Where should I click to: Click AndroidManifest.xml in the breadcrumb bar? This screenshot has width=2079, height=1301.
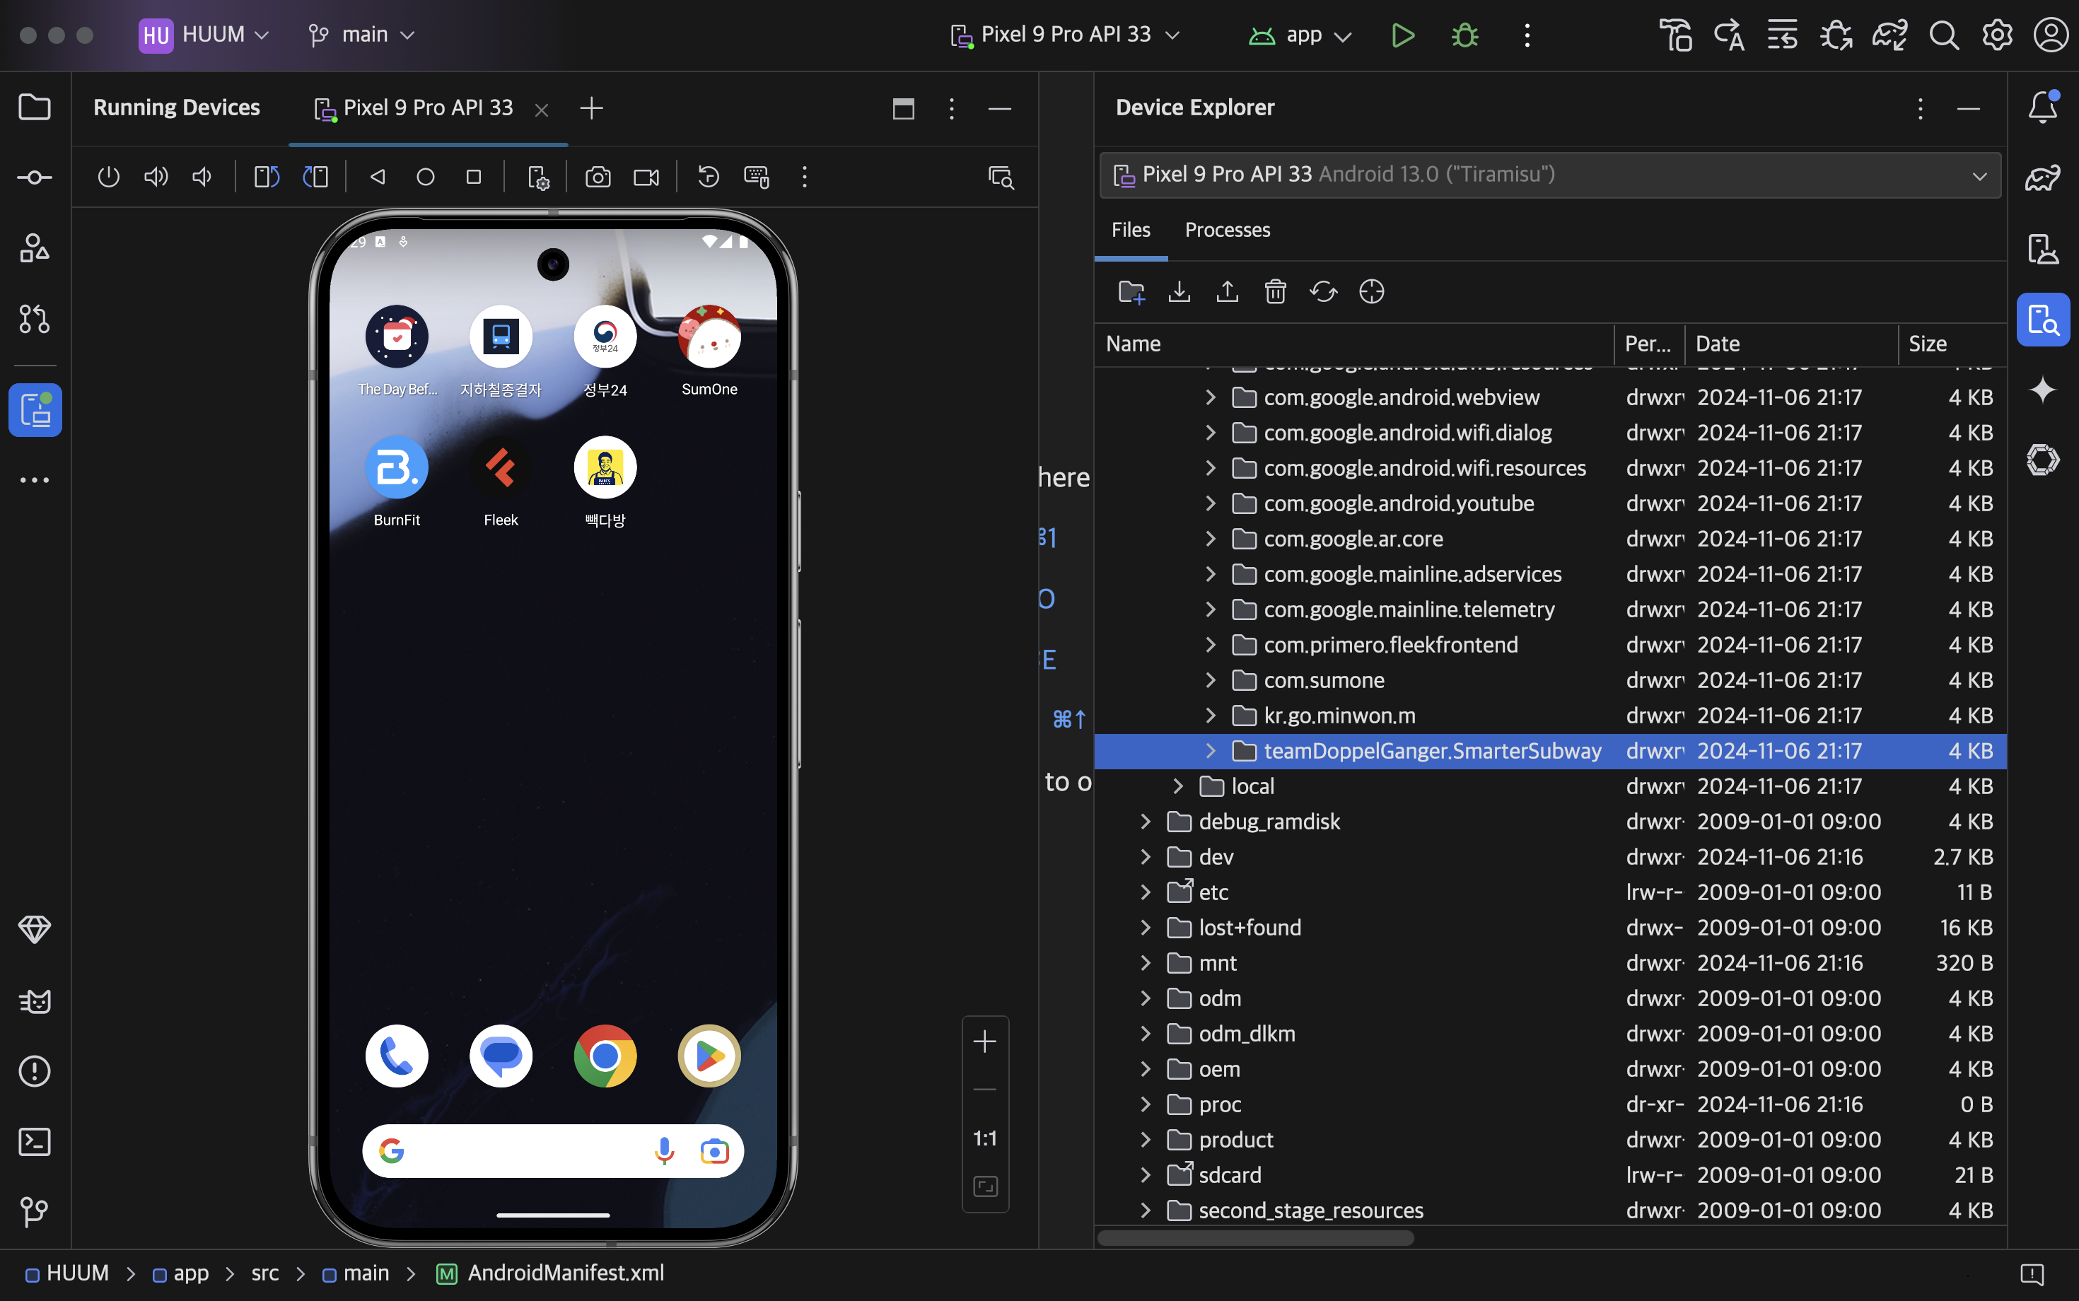[565, 1273]
